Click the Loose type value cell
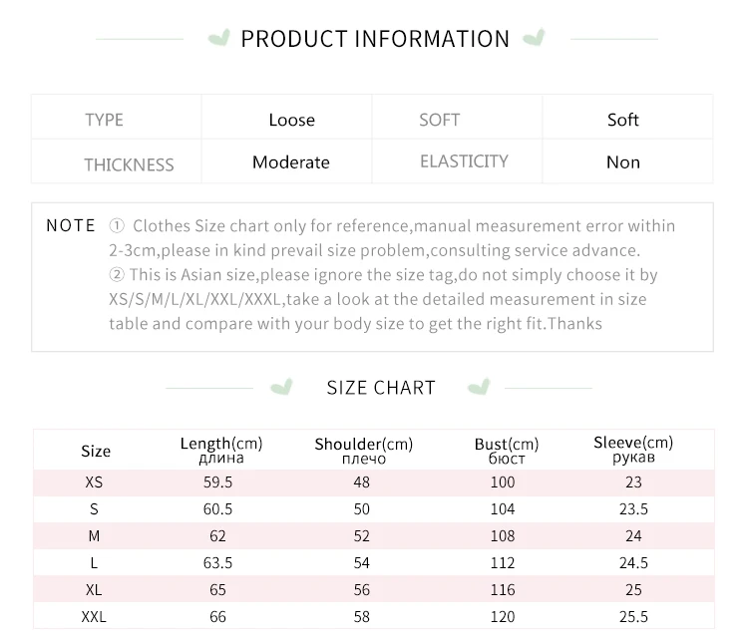The width and height of the screenshot is (748, 640). 291,120
